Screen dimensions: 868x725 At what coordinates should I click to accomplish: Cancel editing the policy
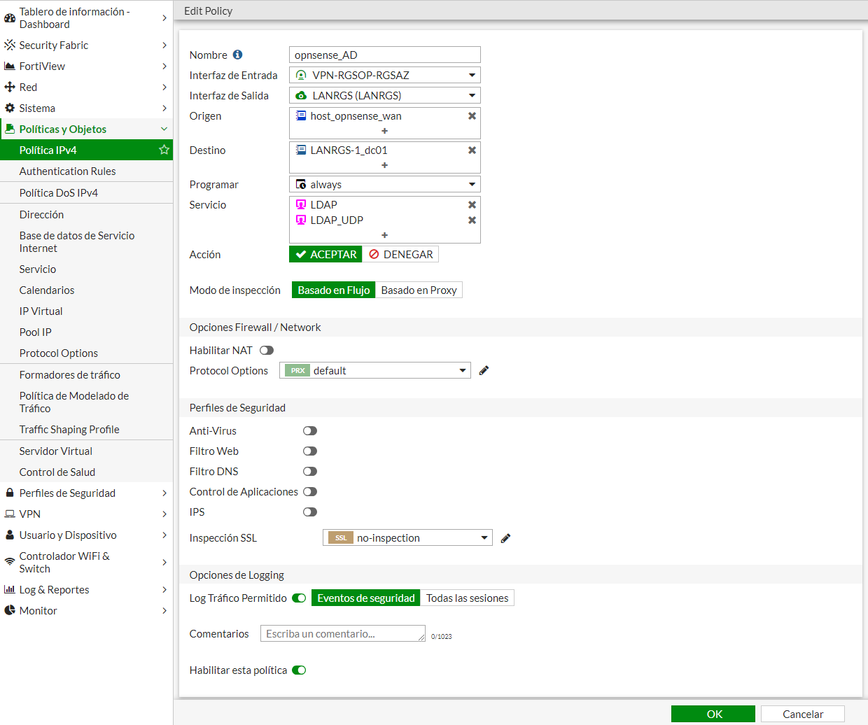802,714
